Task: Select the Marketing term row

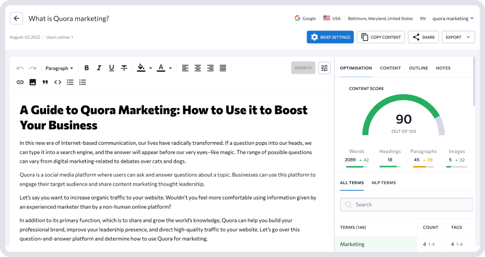Action: [404, 245]
